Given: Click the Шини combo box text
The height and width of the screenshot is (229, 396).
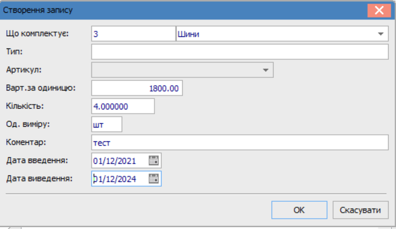Looking at the screenshot, I should (188, 34).
